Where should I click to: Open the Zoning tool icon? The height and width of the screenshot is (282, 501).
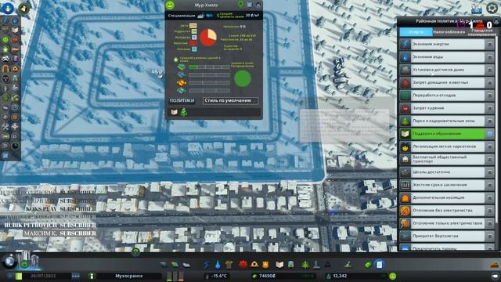pyautogui.click(x=175, y=265)
